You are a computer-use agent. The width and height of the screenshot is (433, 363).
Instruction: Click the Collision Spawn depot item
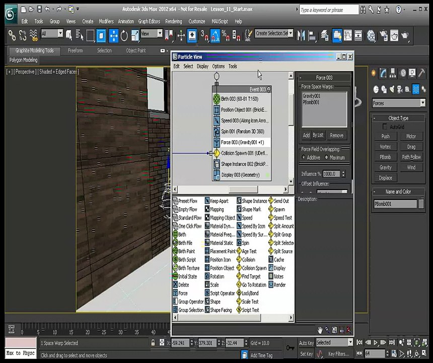(x=251, y=268)
